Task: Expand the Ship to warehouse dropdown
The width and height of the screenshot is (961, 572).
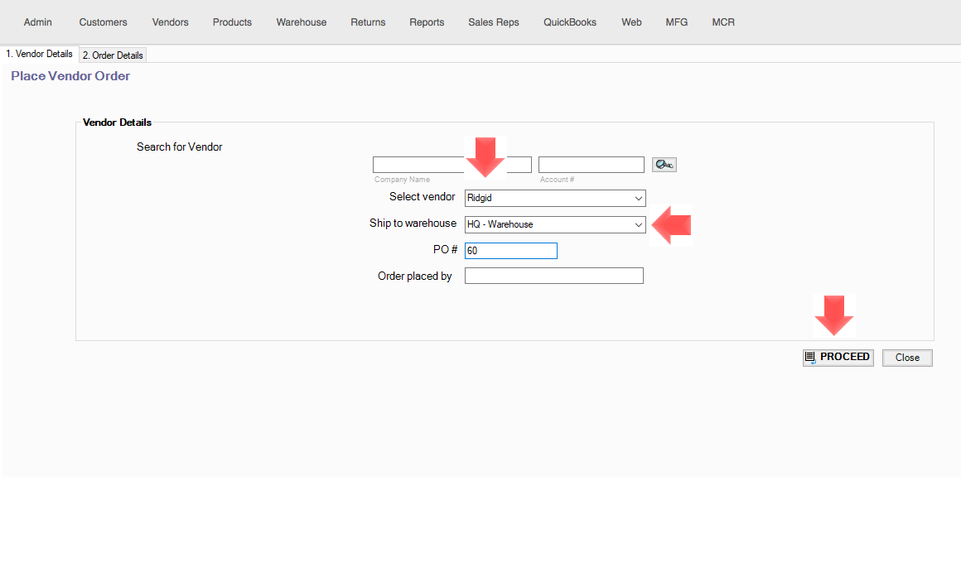Action: (x=554, y=224)
